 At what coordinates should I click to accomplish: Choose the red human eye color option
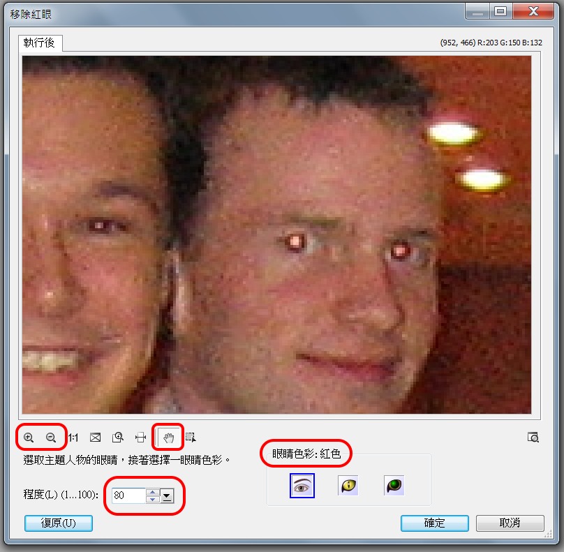point(302,486)
